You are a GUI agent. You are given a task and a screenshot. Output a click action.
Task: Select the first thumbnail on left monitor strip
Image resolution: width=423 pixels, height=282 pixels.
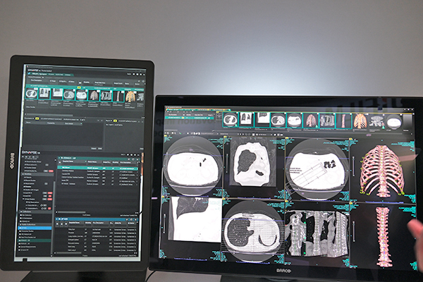pyautogui.click(x=32, y=93)
